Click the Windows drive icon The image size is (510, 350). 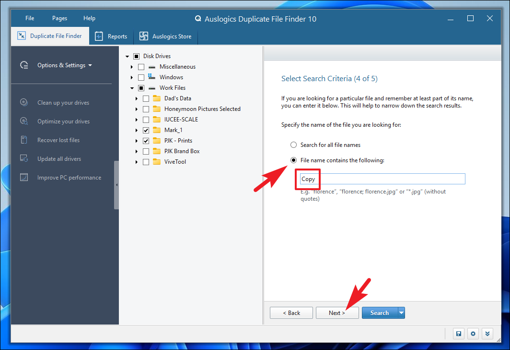coord(151,77)
